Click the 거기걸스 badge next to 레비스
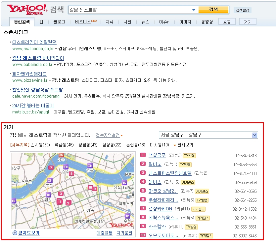 [188, 182]
